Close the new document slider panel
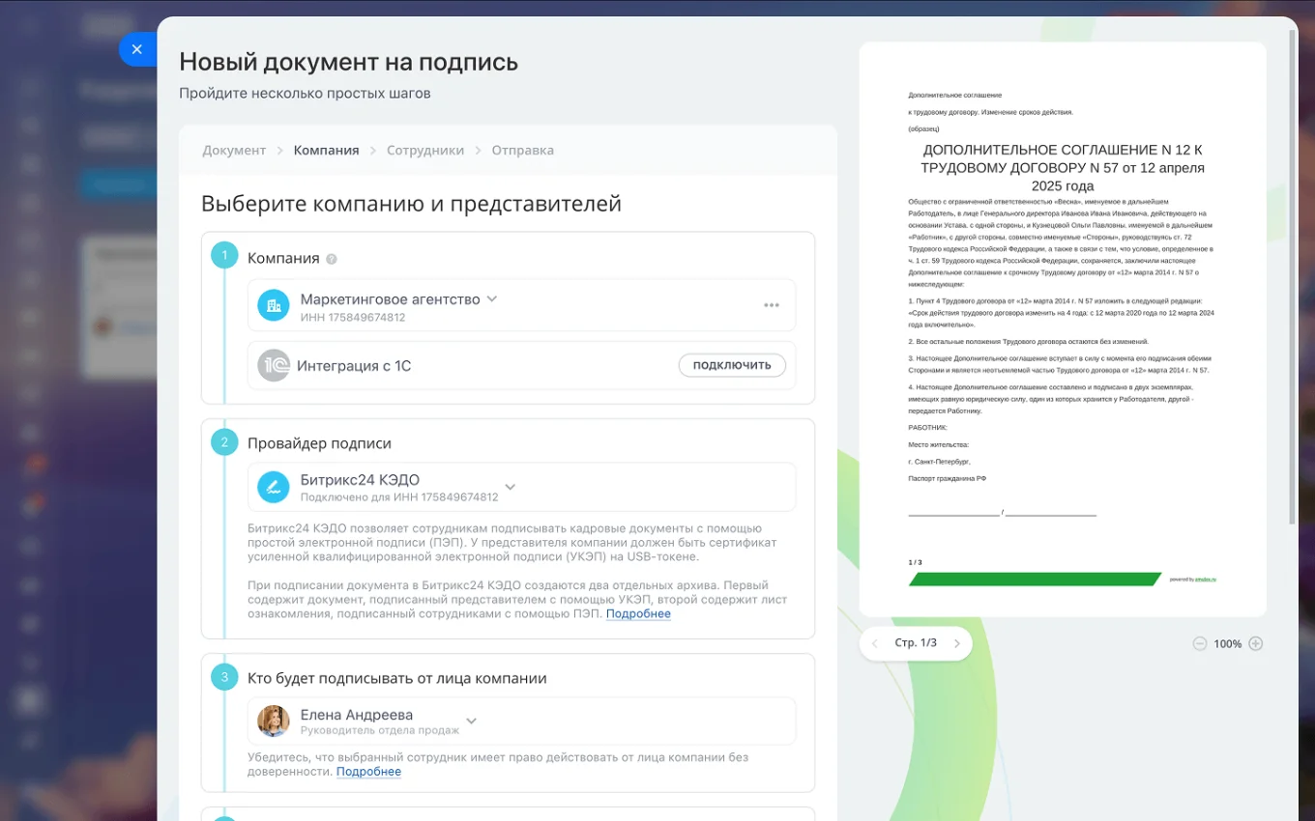1315x821 pixels. 136,49
